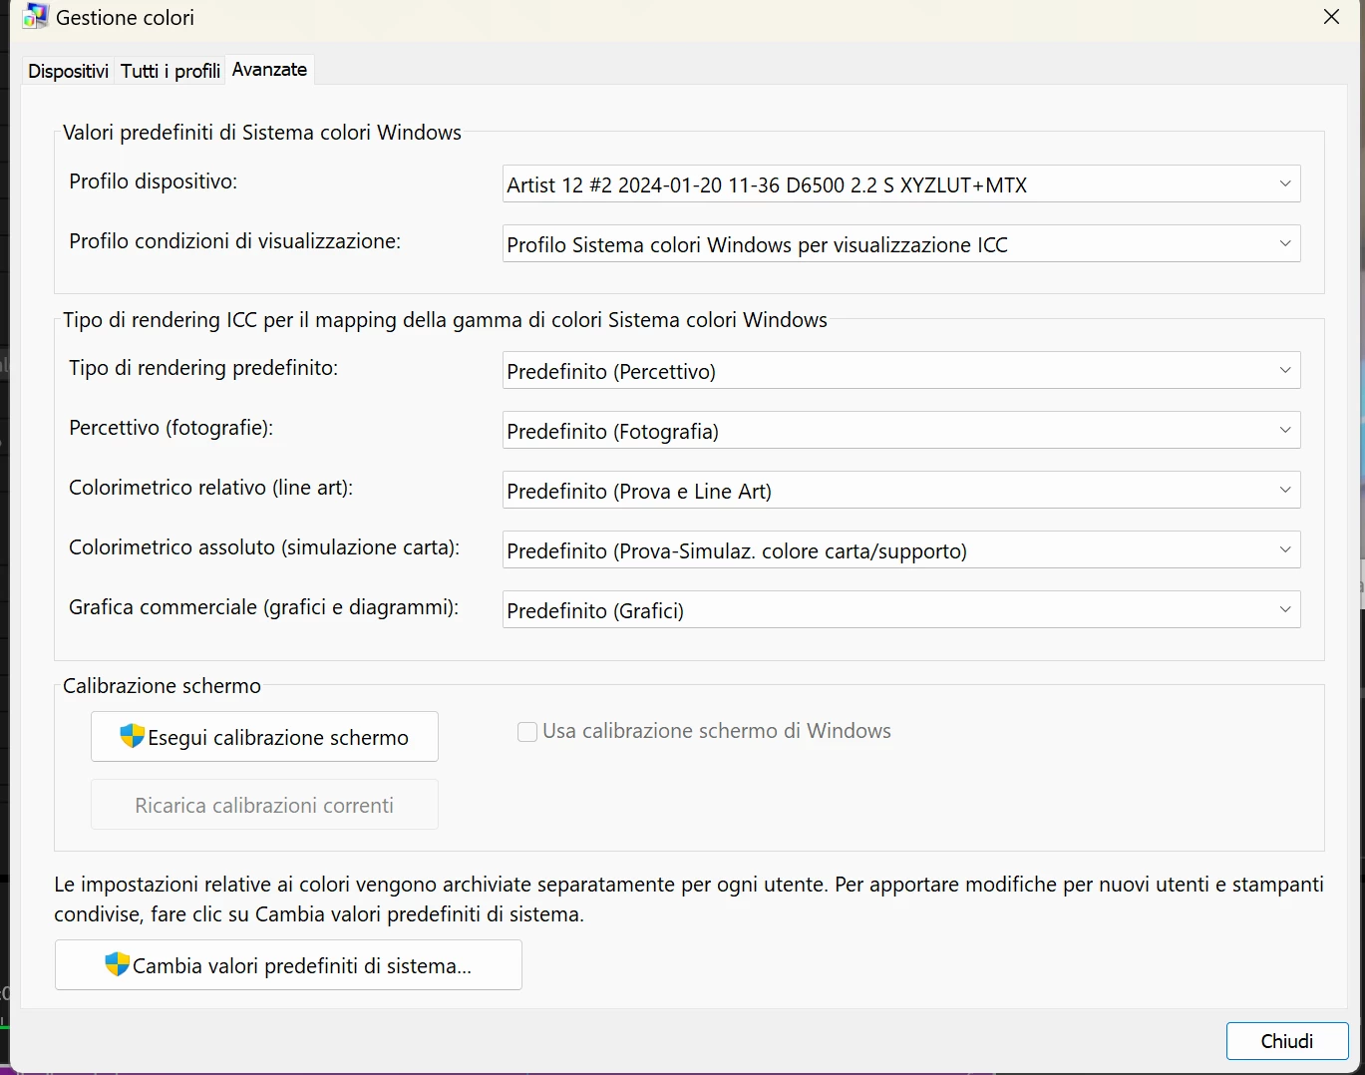Click the Tipo di rendering ICC group heading

[x=445, y=320]
